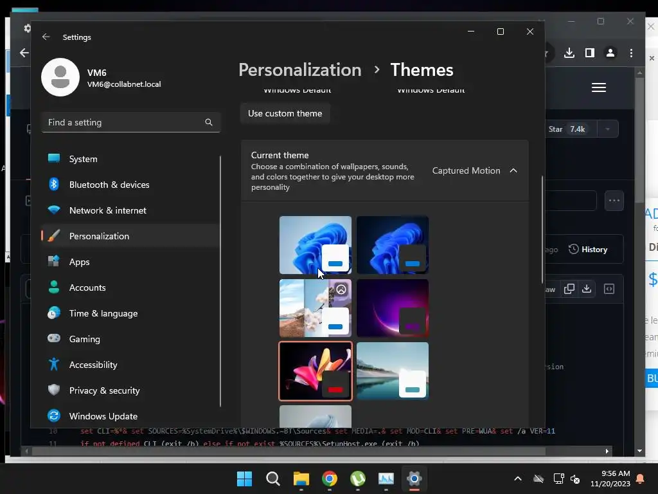Click the Windows Update sync icon
Screen dimensions: 658x494
[x=54, y=416]
